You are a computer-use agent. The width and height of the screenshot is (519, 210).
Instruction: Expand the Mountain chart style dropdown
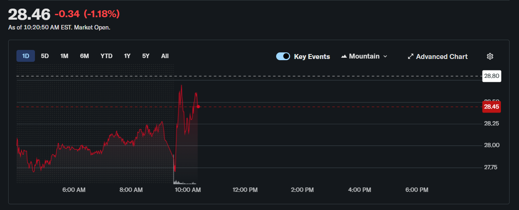tap(385, 56)
